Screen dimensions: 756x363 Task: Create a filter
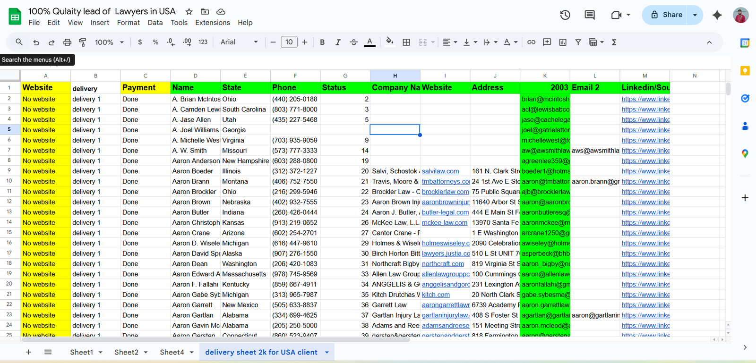[x=578, y=42]
